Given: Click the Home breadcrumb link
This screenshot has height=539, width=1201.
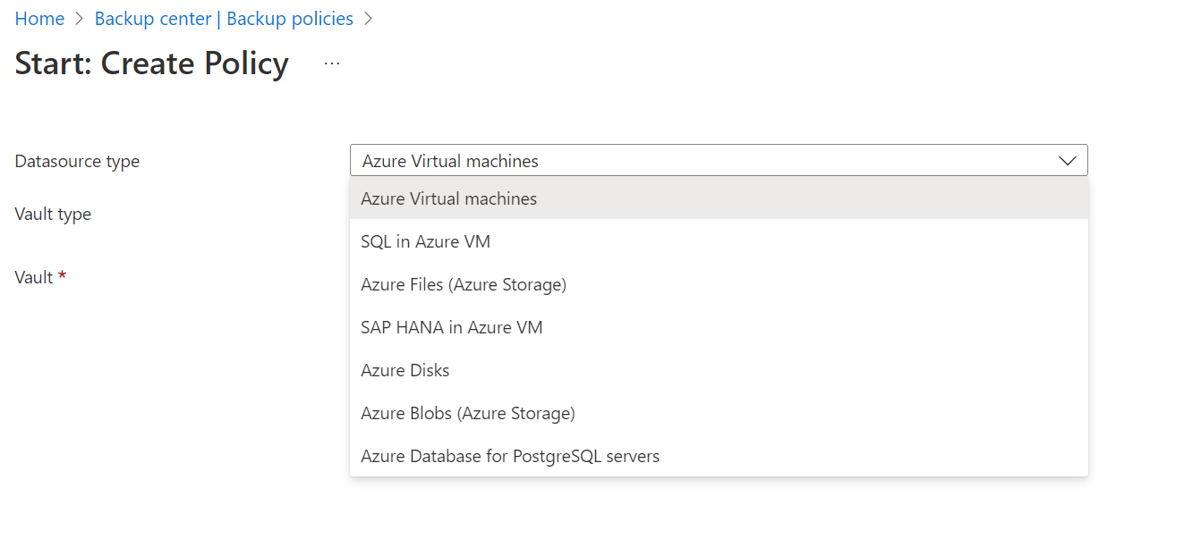Looking at the screenshot, I should click(39, 19).
